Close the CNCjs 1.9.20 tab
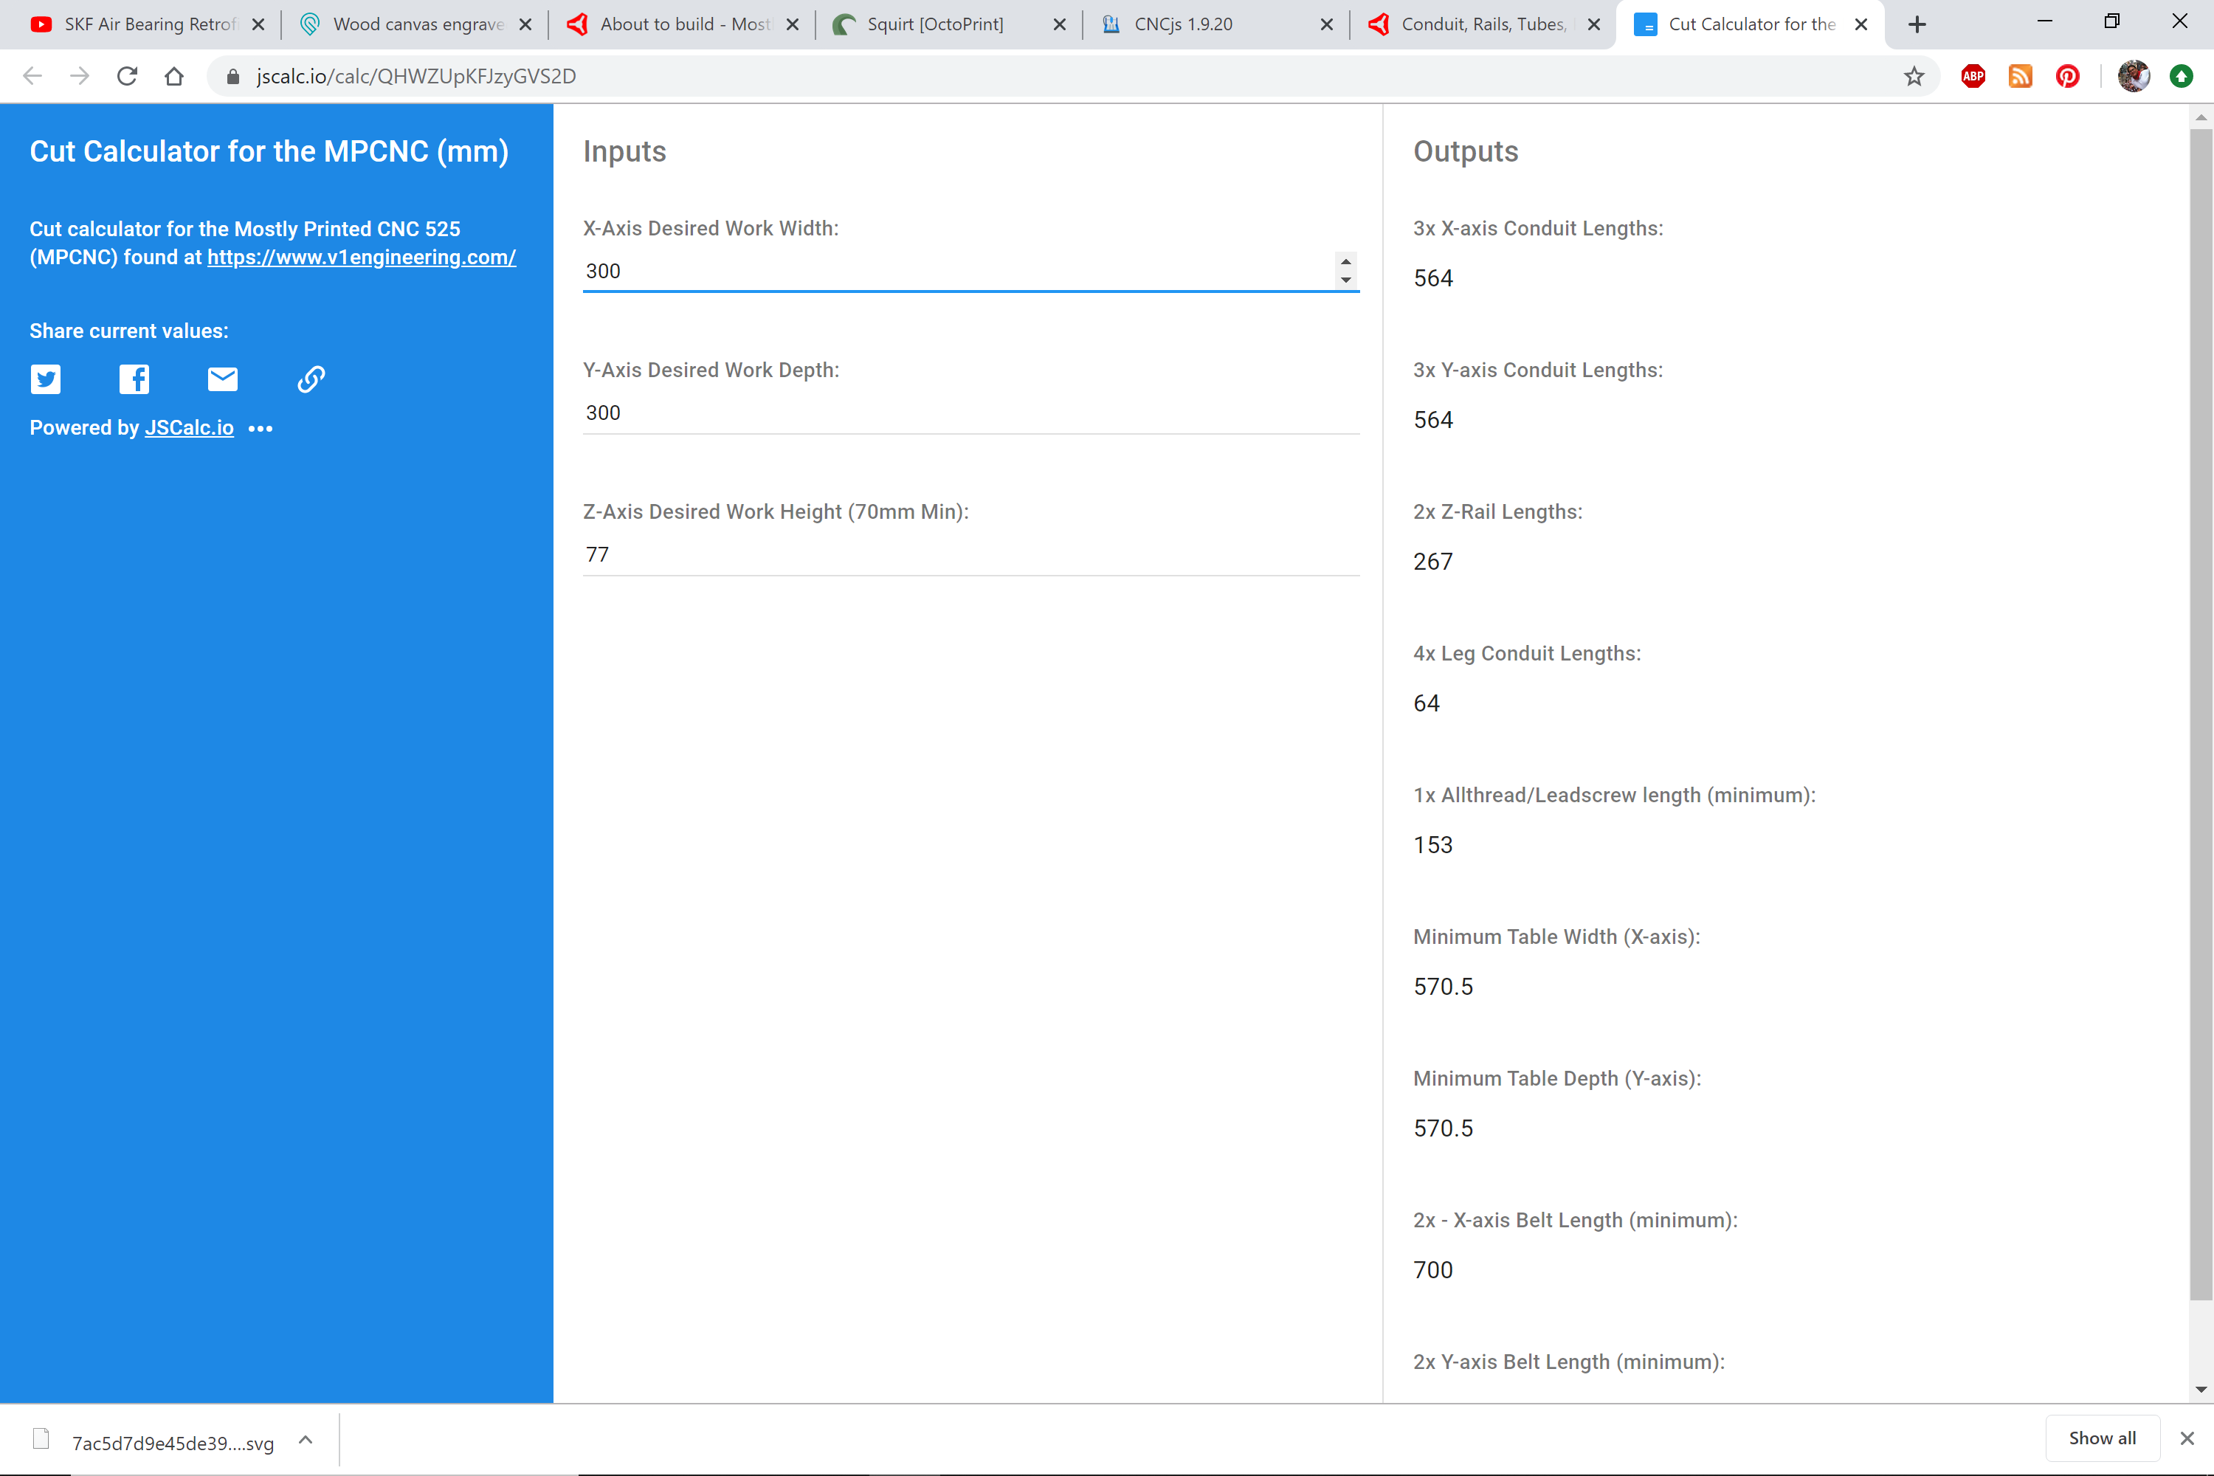Viewport: 2214px width, 1476px height. pyautogui.click(x=1326, y=24)
